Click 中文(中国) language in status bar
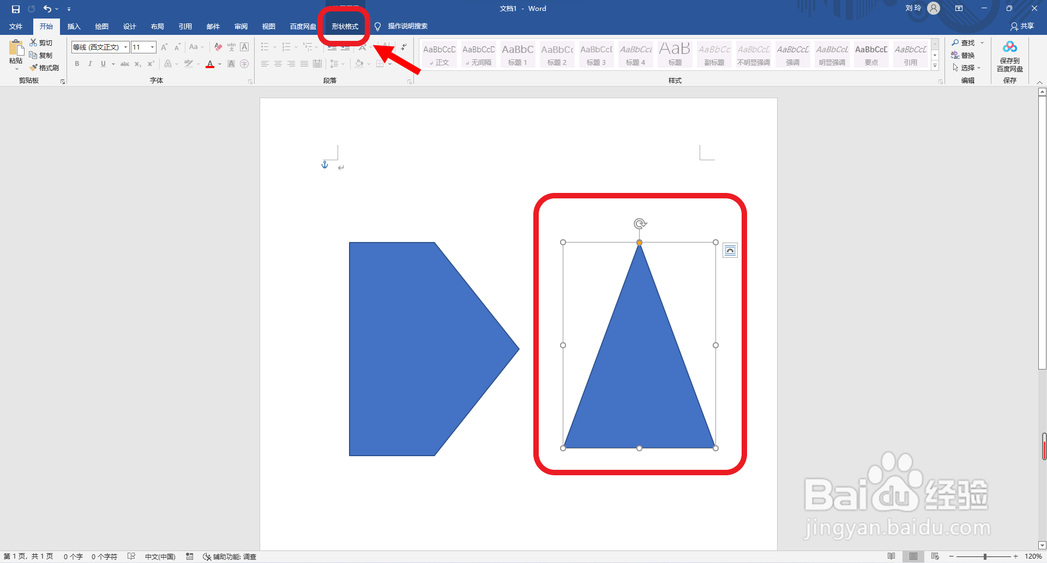1047x563 pixels. tap(160, 556)
